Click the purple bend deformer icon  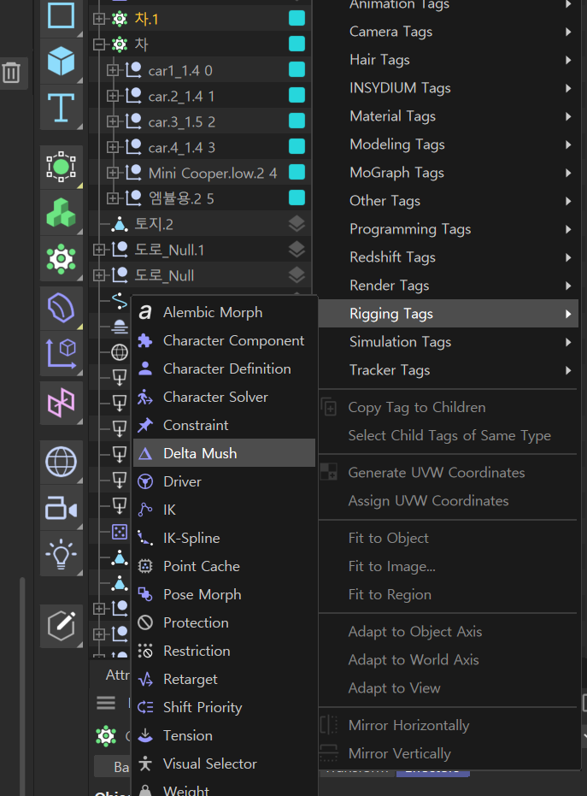[x=62, y=307]
